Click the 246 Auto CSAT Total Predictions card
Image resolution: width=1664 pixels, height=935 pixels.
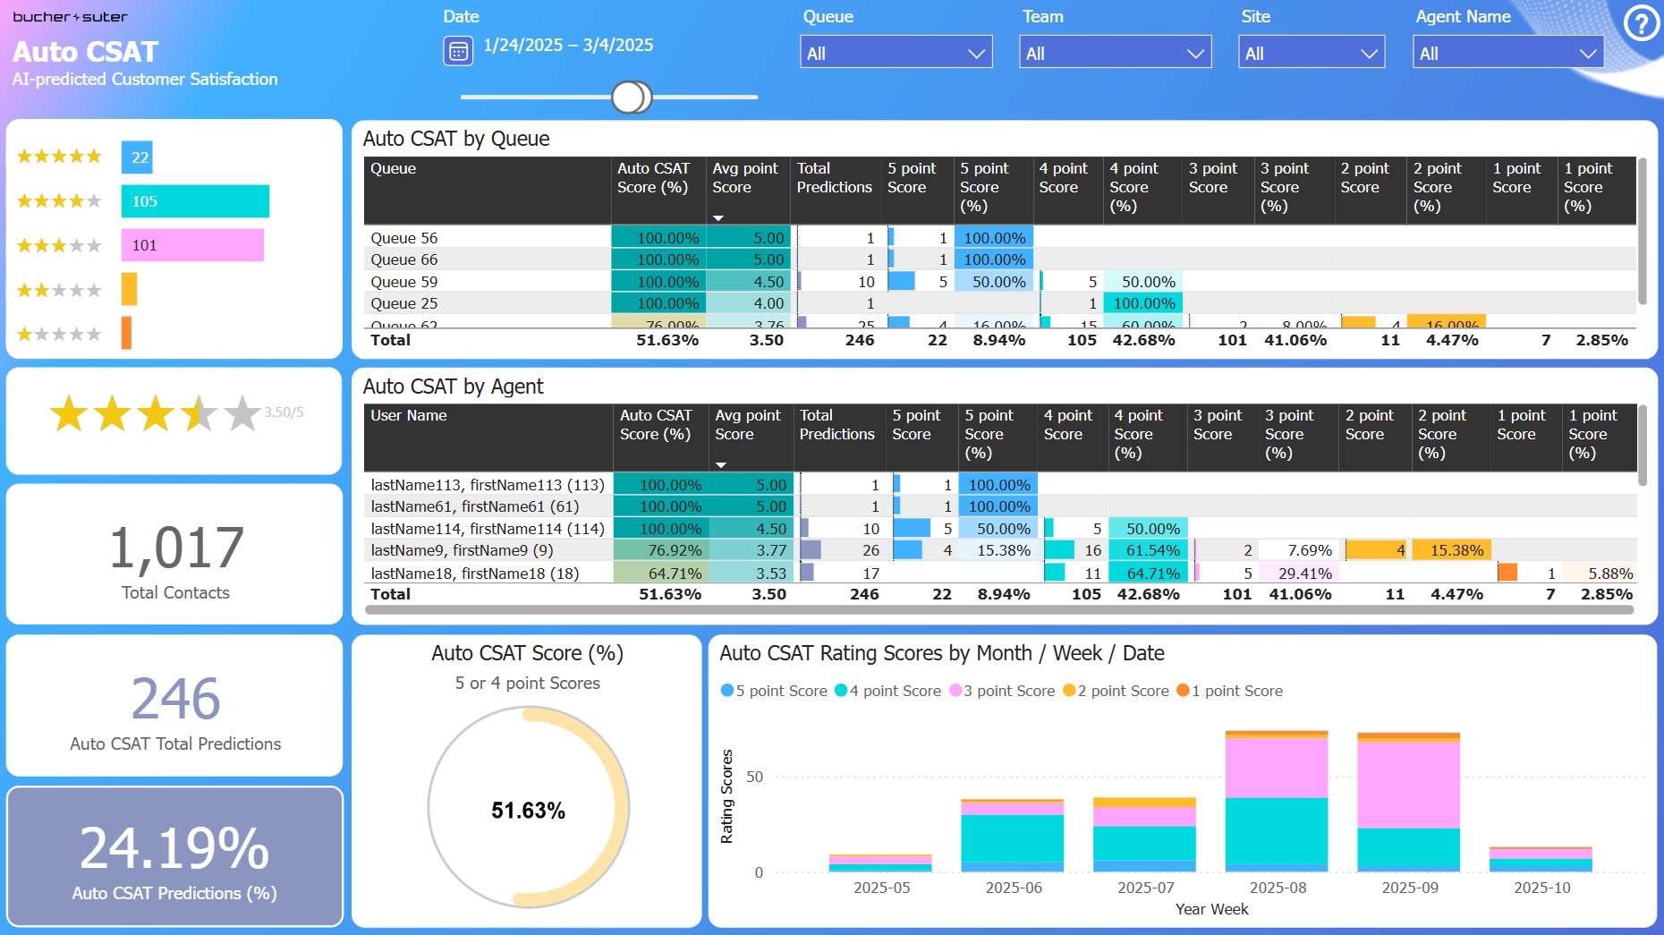click(x=174, y=706)
